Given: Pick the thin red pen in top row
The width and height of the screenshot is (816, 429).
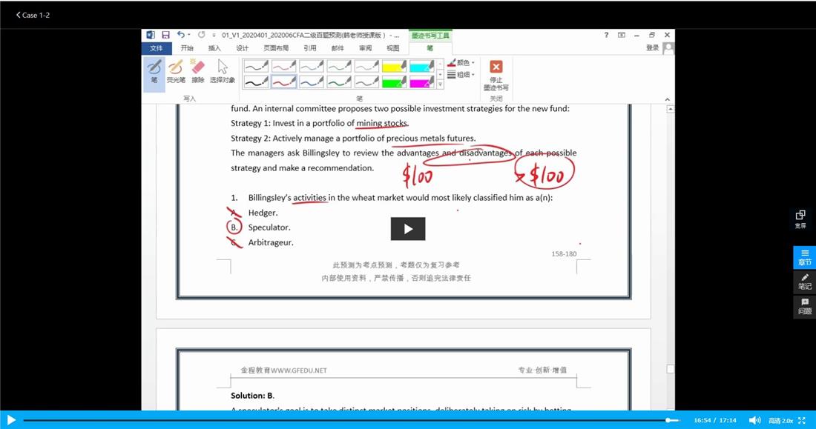Looking at the screenshot, I should click(283, 67).
